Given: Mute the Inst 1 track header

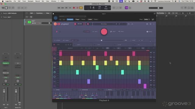Looking at the screenshot, I should pyautogui.click(x=33, y=23).
